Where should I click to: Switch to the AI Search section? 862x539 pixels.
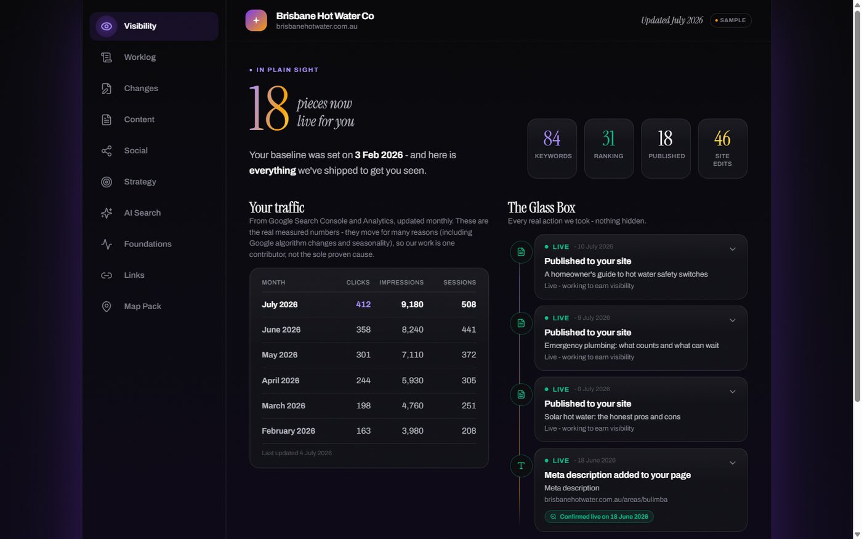click(x=154, y=213)
